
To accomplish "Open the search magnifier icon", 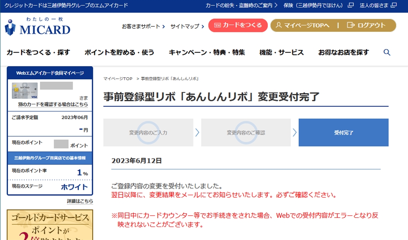I will point(387,52).
